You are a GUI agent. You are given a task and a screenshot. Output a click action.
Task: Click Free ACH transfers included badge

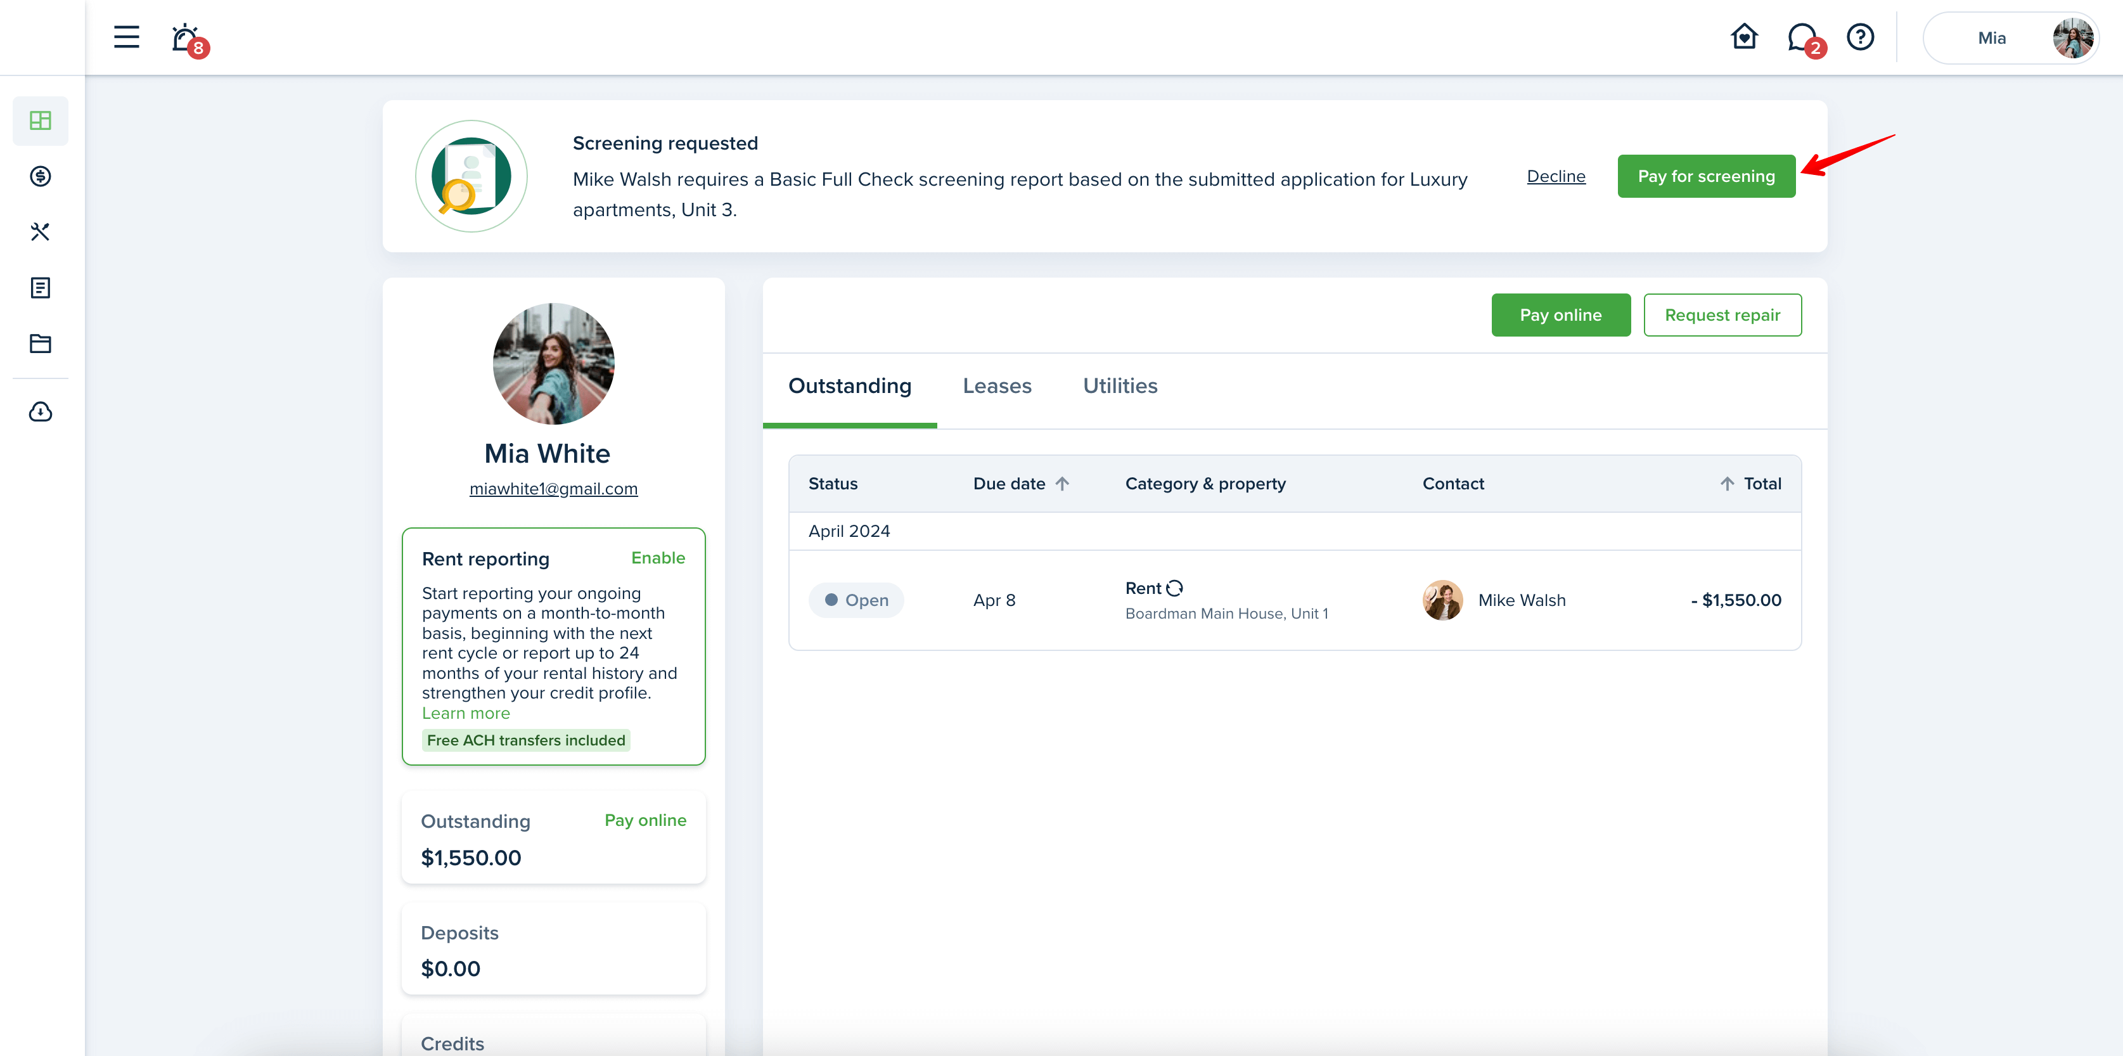(526, 740)
